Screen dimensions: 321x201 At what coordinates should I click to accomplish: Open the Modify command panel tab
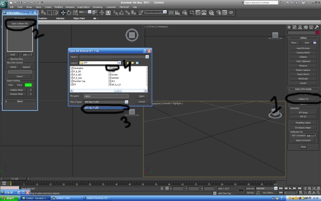point(294,27)
